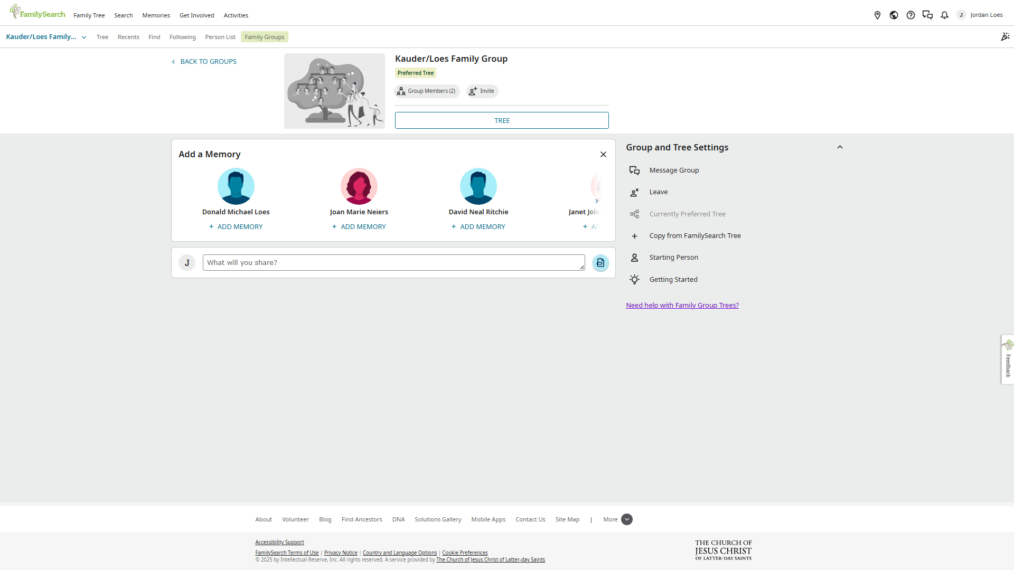The width and height of the screenshot is (1014, 570).
Task: Open the FamilySearch logo home link
Action: pyautogui.click(x=37, y=12)
